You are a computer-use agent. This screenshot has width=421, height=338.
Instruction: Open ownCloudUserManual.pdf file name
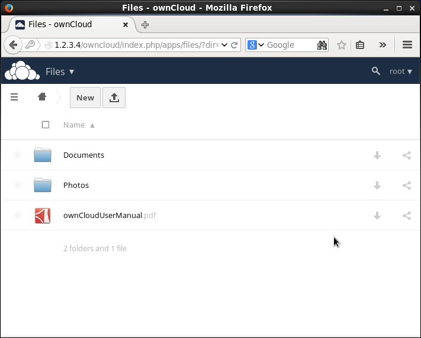110,215
